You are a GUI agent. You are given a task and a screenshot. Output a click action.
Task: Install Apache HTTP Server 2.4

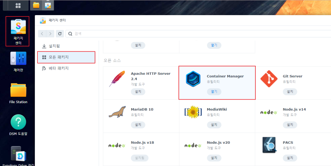click(138, 92)
